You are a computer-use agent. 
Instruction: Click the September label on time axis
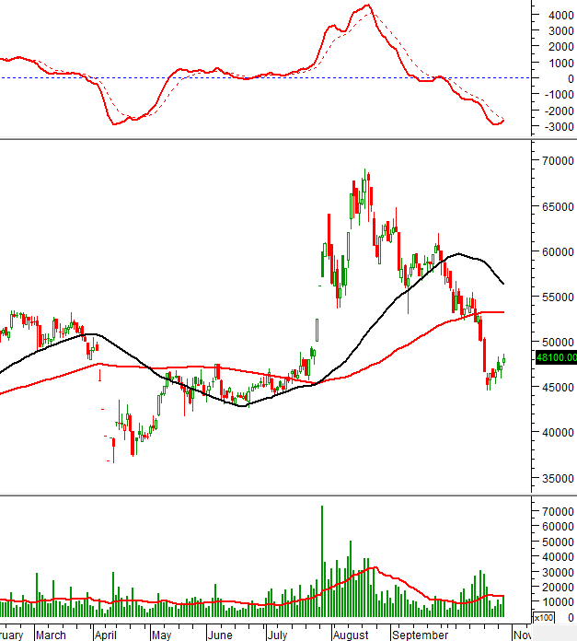click(x=419, y=635)
